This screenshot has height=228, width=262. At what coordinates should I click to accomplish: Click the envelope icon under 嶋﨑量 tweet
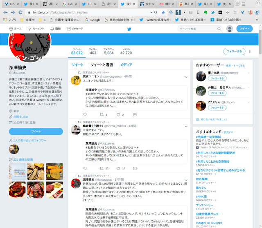coord(135,168)
